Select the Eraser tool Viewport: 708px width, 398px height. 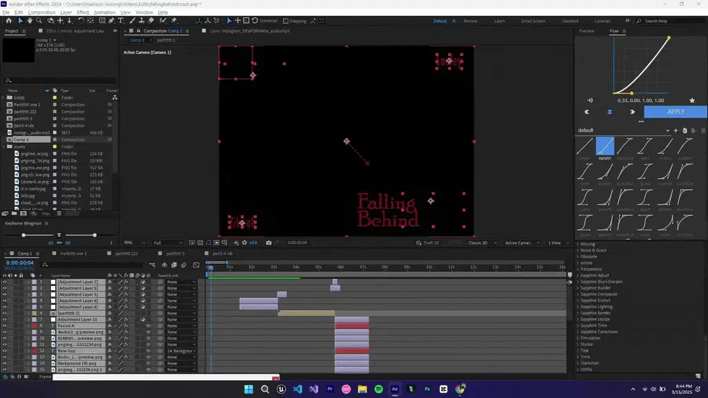point(151,21)
